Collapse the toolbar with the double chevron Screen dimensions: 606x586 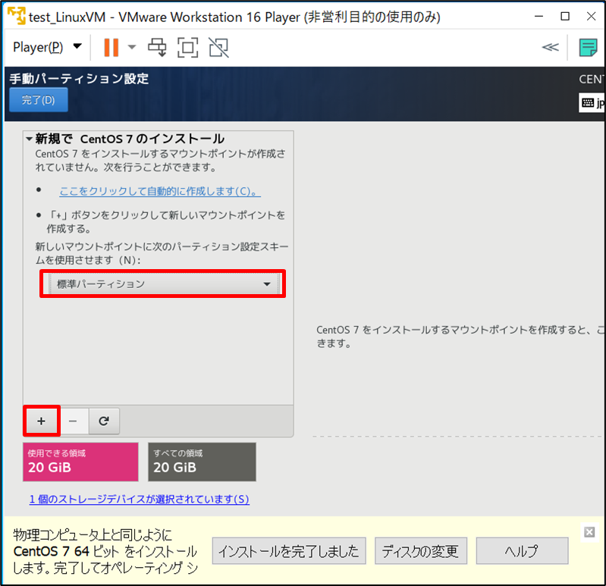pos(551,47)
